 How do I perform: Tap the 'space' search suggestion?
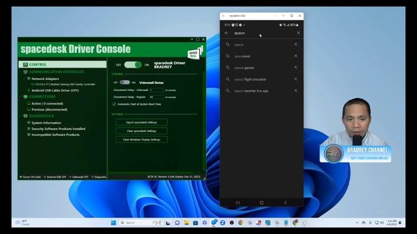point(262,45)
